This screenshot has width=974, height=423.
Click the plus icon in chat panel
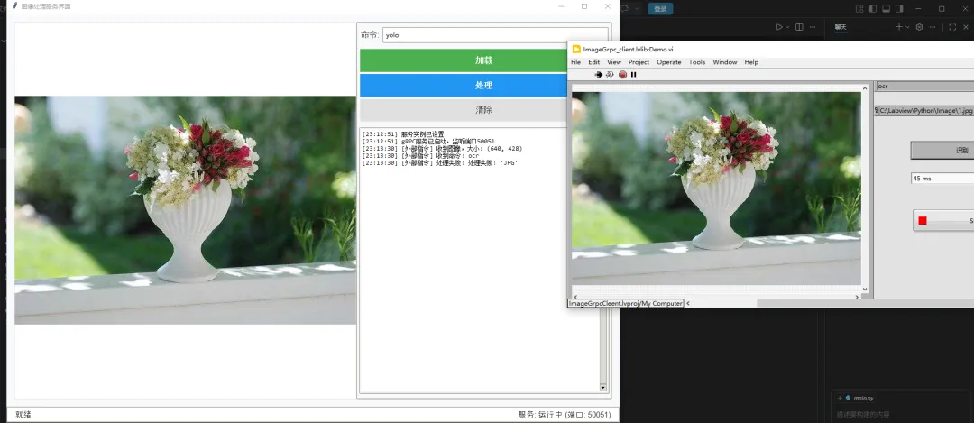click(898, 27)
